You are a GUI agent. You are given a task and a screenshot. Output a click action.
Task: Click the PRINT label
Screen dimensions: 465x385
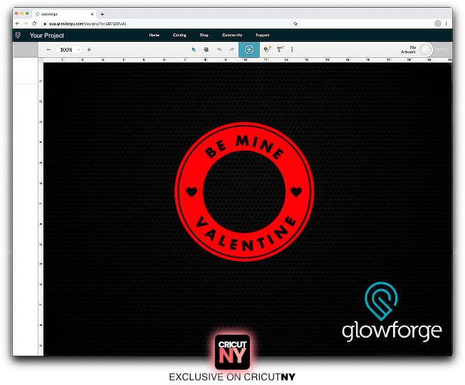coord(442,50)
